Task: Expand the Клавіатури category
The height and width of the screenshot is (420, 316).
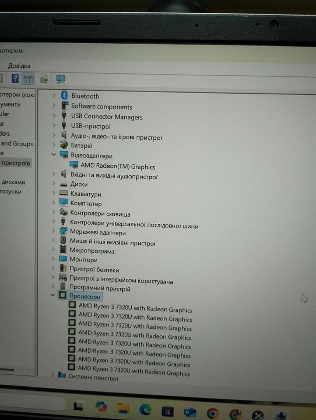Action: (x=53, y=193)
